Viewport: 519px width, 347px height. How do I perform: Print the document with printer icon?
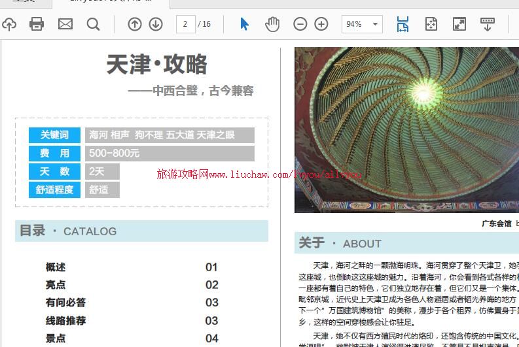pyautogui.click(x=37, y=24)
